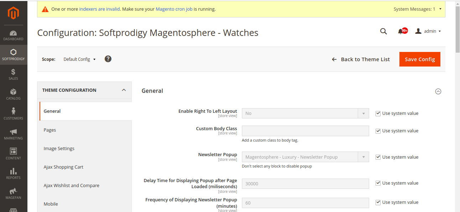Open the Content sidebar menu

tap(14, 154)
